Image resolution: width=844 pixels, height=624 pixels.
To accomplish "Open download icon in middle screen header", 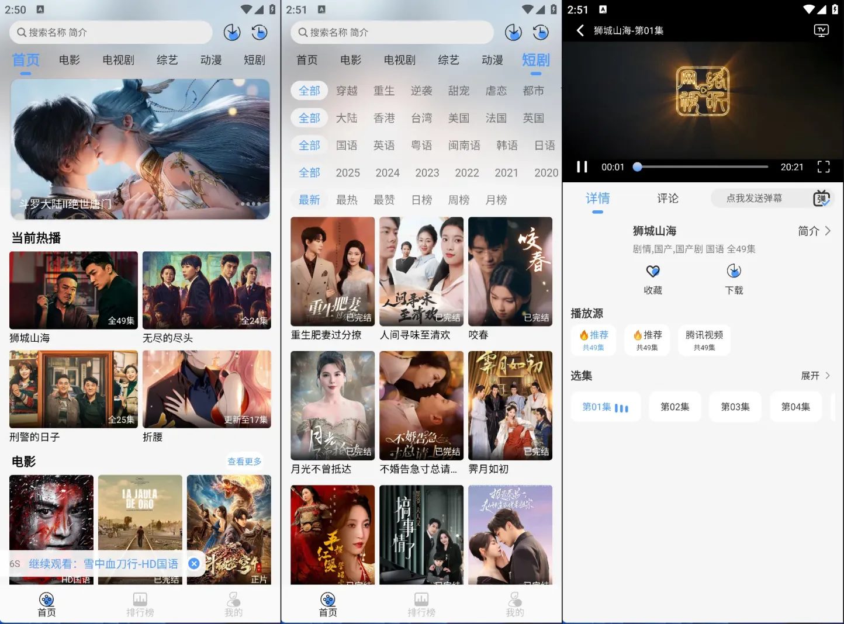I will point(513,32).
